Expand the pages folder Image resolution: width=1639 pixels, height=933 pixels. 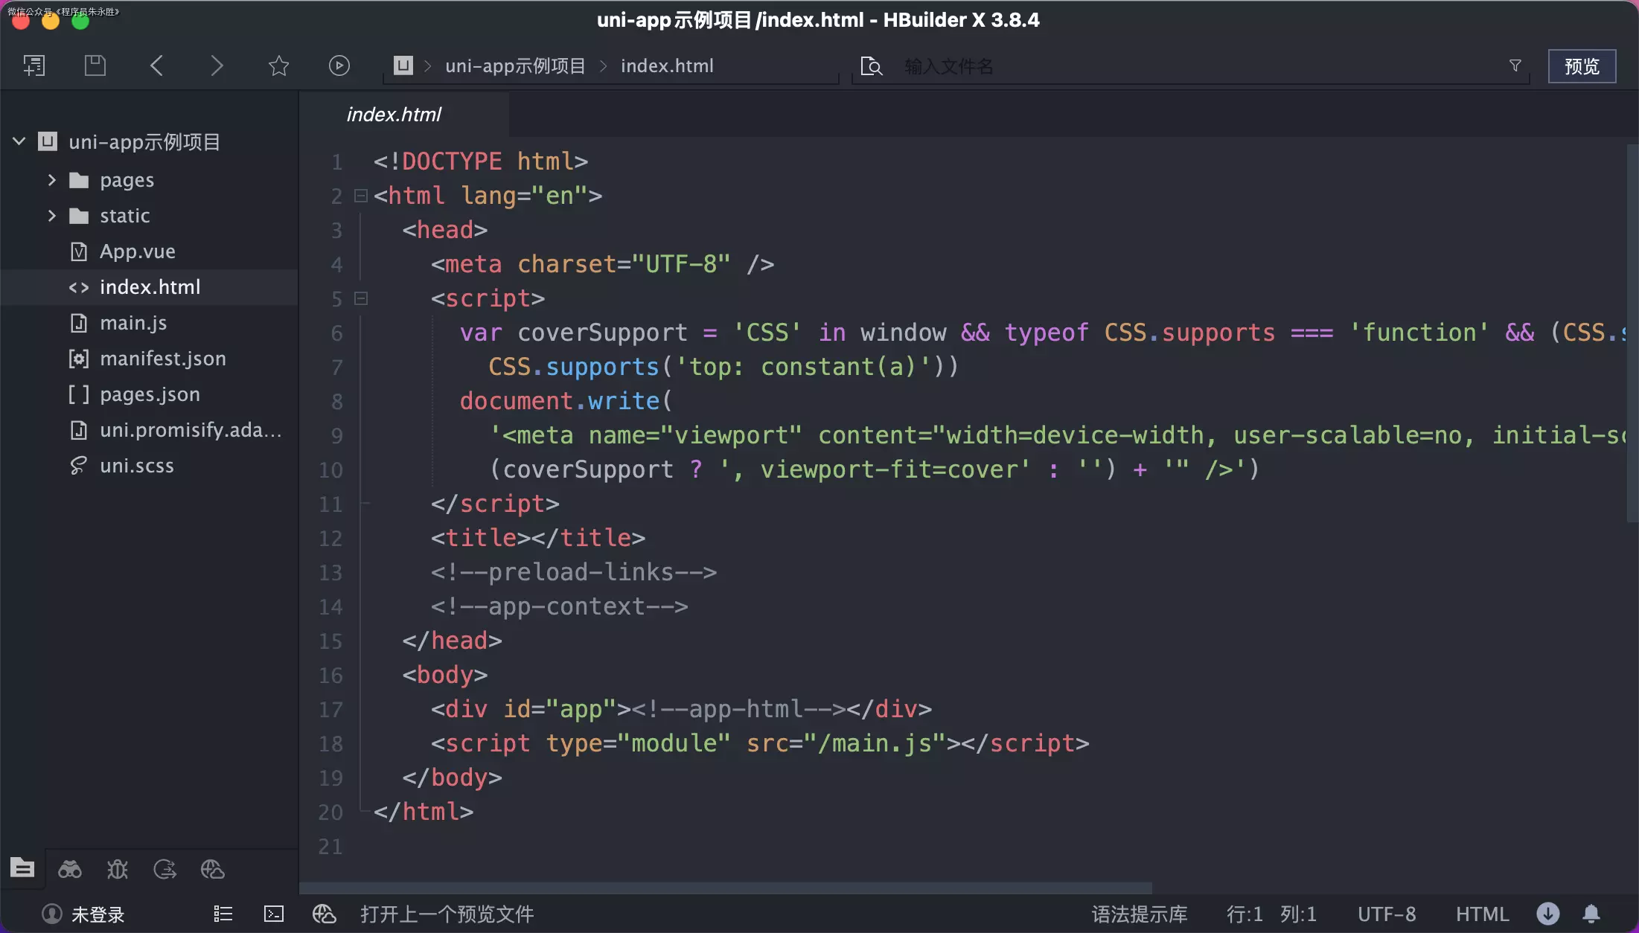[x=51, y=180]
